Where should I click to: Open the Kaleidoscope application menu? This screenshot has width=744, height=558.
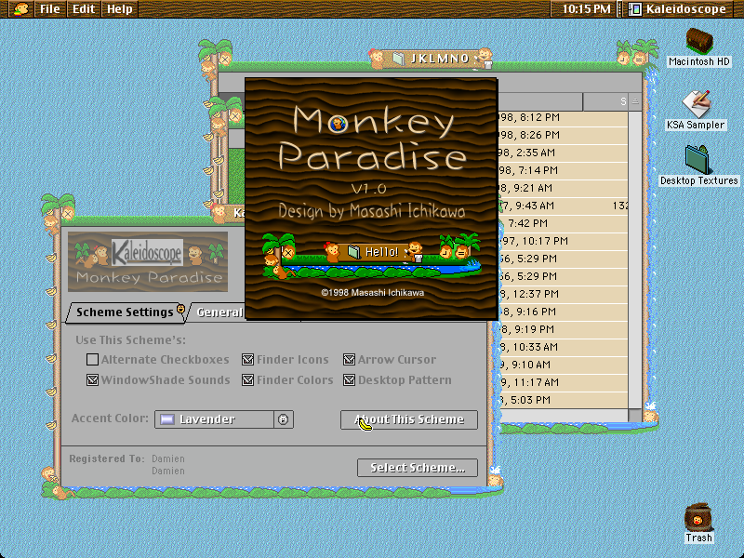681,9
